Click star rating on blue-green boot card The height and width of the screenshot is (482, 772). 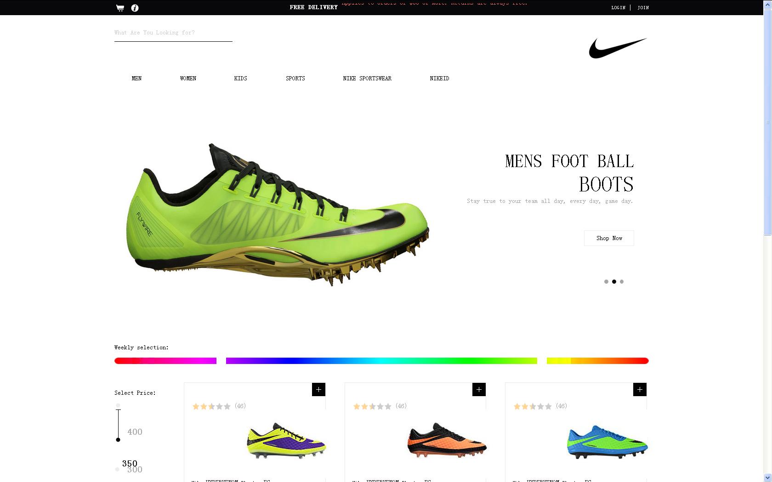click(x=533, y=406)
